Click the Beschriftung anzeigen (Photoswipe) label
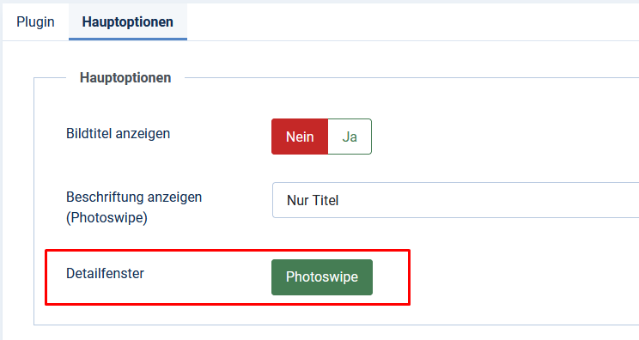This screenshot has width=639, height=340. (x=134, y=207)
